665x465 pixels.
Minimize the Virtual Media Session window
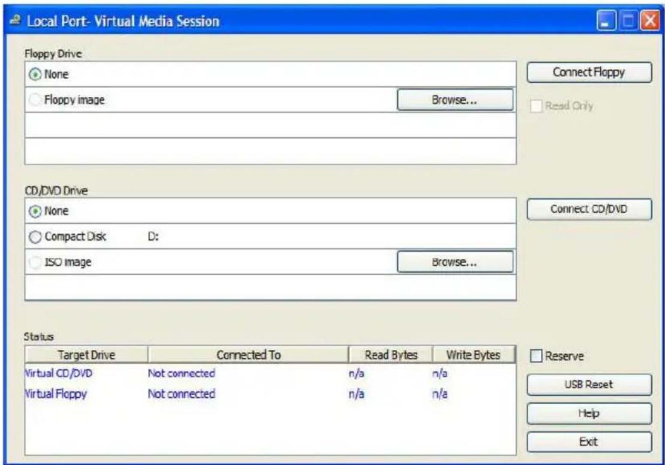click(606, 21)
